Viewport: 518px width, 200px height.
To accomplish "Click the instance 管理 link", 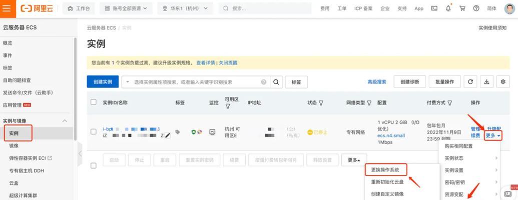I will [475, 128].
